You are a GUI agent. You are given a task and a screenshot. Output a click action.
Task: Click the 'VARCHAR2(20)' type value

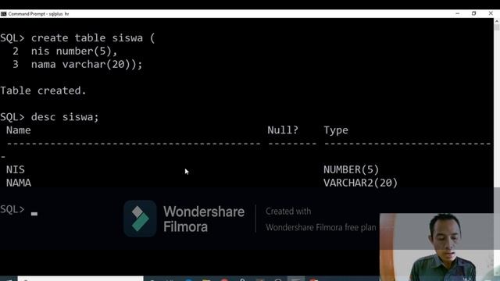(360, 183)
